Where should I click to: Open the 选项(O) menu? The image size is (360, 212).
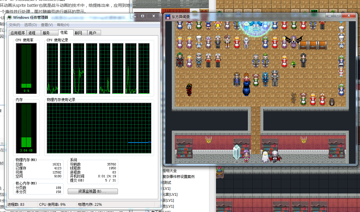[30, 25]
